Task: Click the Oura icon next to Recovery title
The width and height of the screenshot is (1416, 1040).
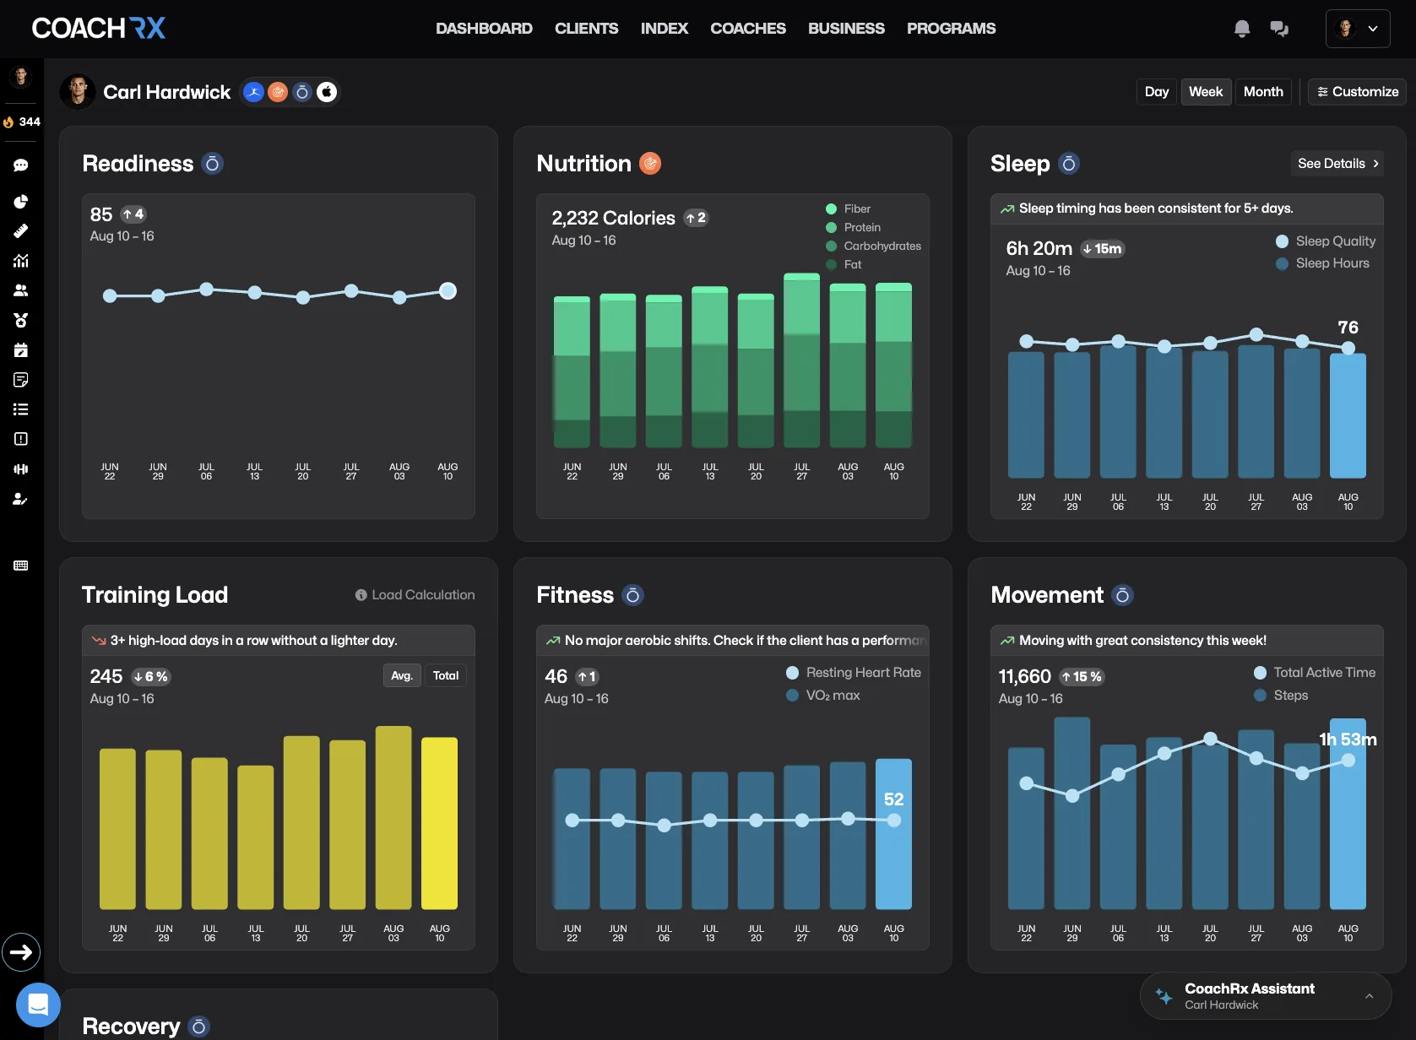Action: [x=198, y=1026]
